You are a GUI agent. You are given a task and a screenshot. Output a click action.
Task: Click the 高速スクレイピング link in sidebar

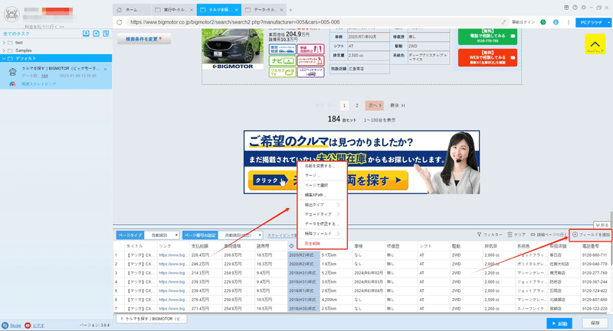39,84
